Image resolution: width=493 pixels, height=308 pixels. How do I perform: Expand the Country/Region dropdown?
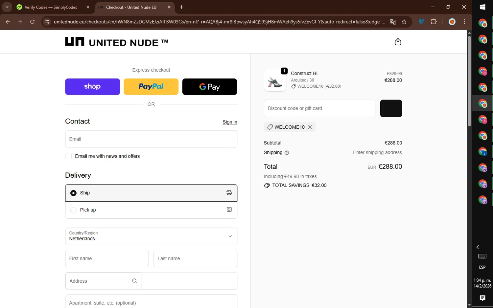point(151,236)
